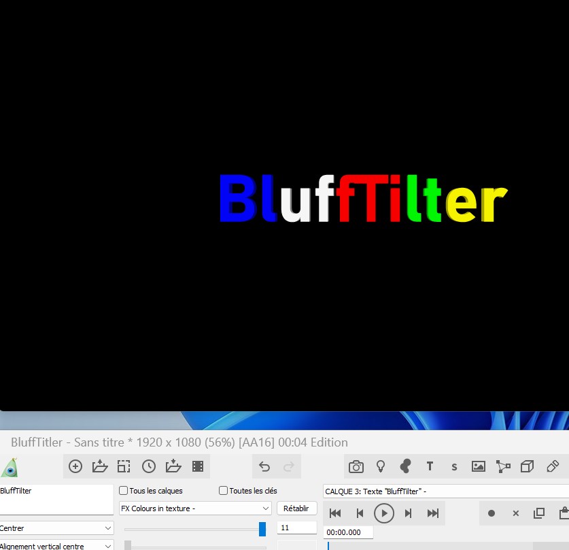Add a text layer with the T icon
Screen dimensions: 569x550
[430, 466]
